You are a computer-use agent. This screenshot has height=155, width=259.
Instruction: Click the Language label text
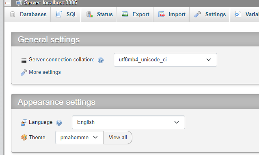pos(41,122)
